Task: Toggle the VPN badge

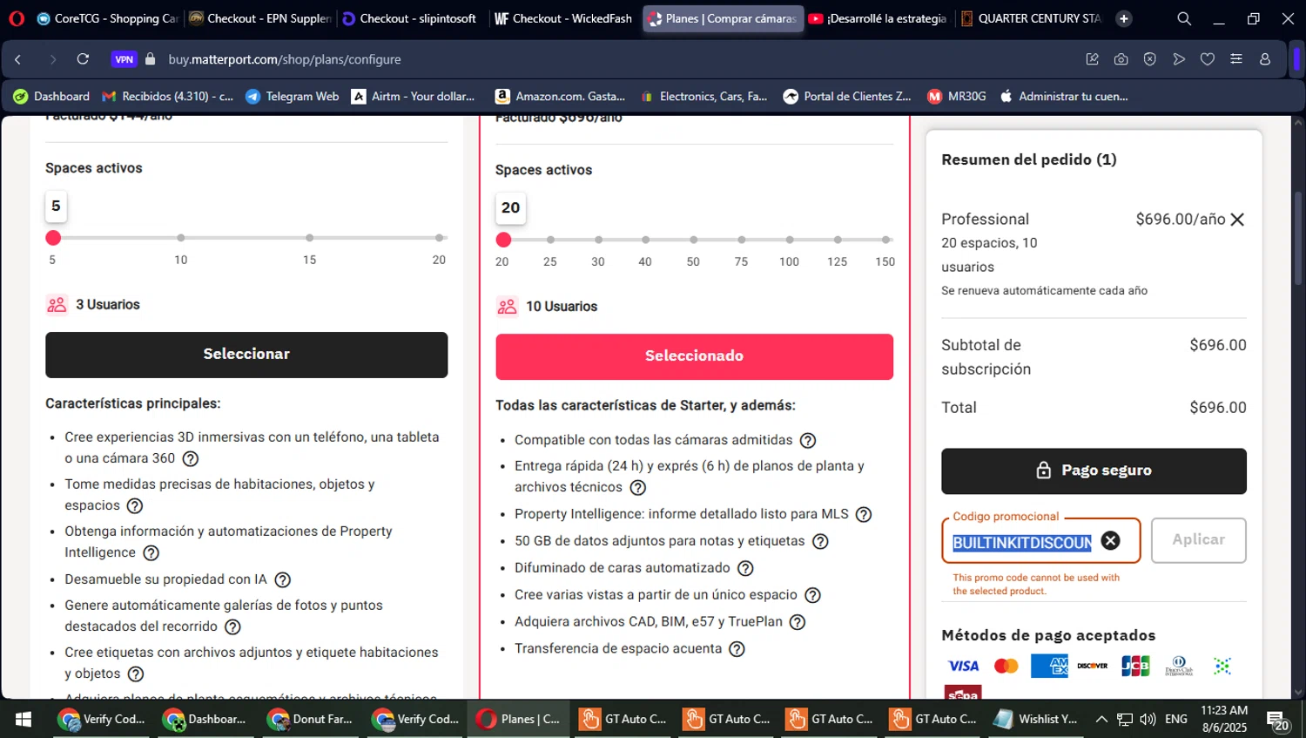Action: (x=125, y=59)
